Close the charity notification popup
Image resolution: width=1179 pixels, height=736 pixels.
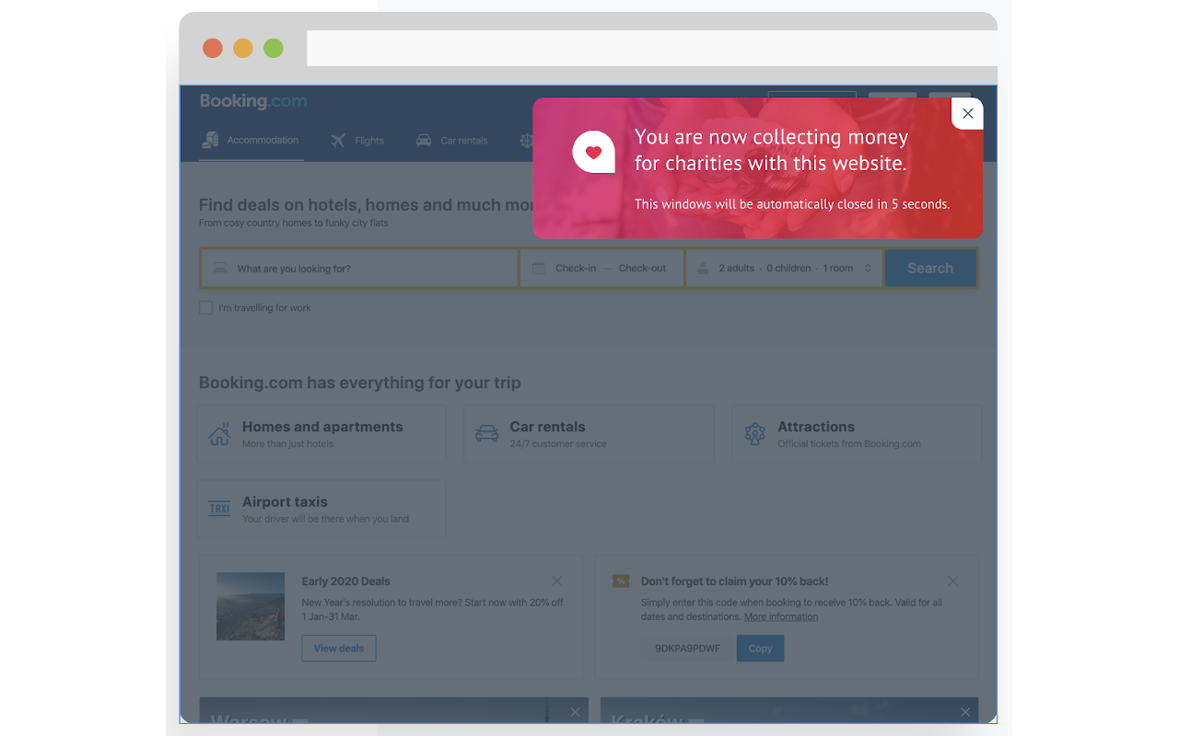[x=967, y=114]
